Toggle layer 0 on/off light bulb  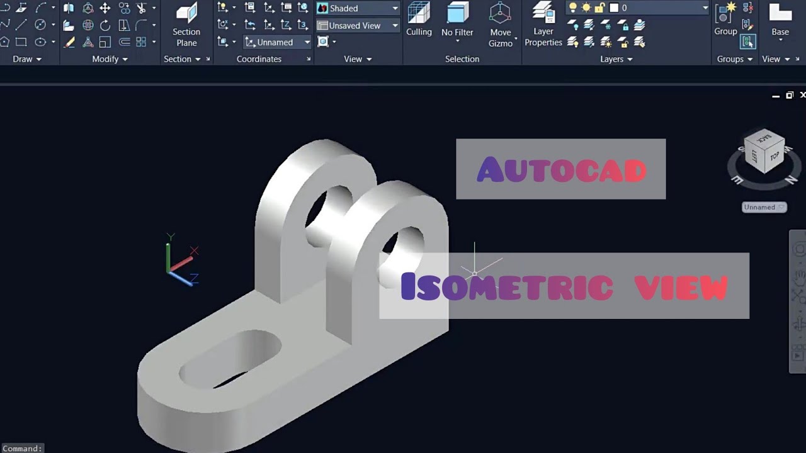point(573,8)
